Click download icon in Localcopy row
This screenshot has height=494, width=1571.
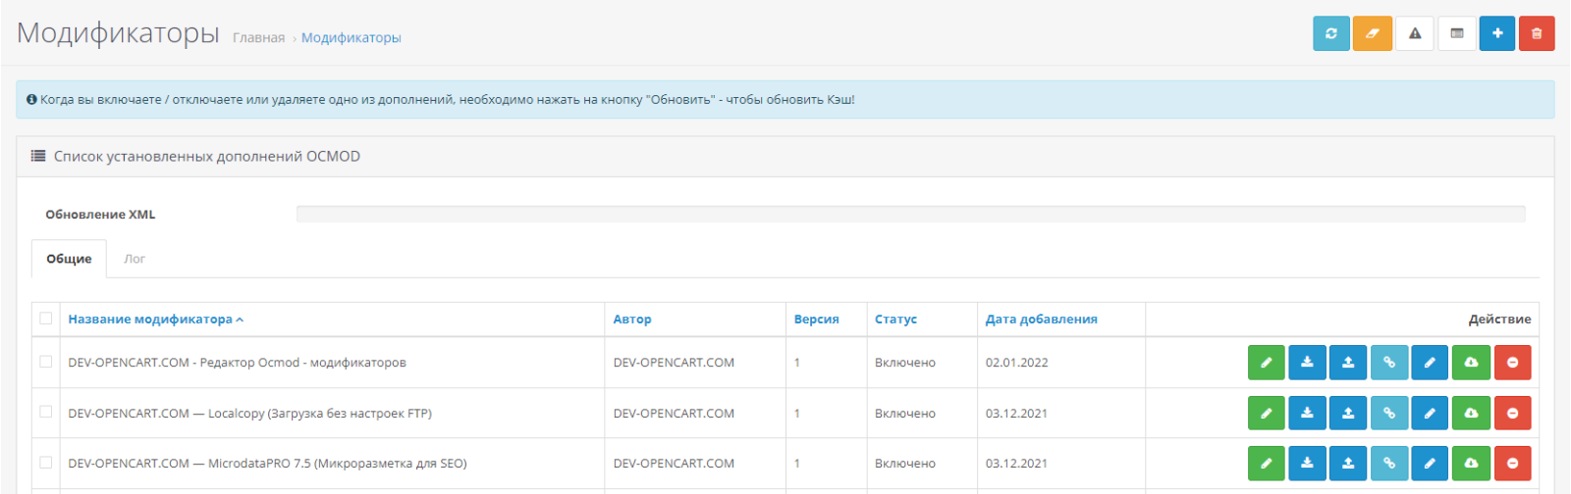[x=1307, y=413]
